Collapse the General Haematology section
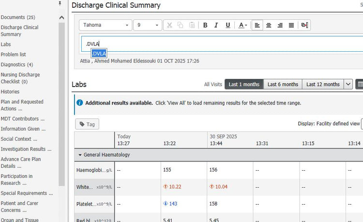The height and width of the screenshot is (222, 363). pos(80,155)
